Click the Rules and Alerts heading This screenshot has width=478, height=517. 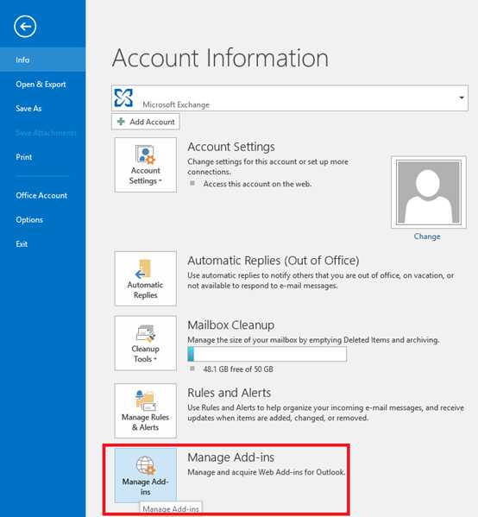[x=230, y=393]
